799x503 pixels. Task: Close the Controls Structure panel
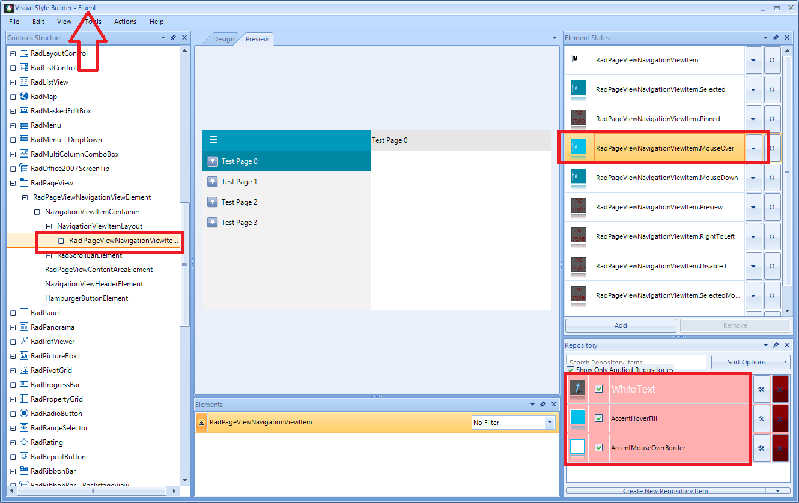pyautogui.click(x=184, y=38)
